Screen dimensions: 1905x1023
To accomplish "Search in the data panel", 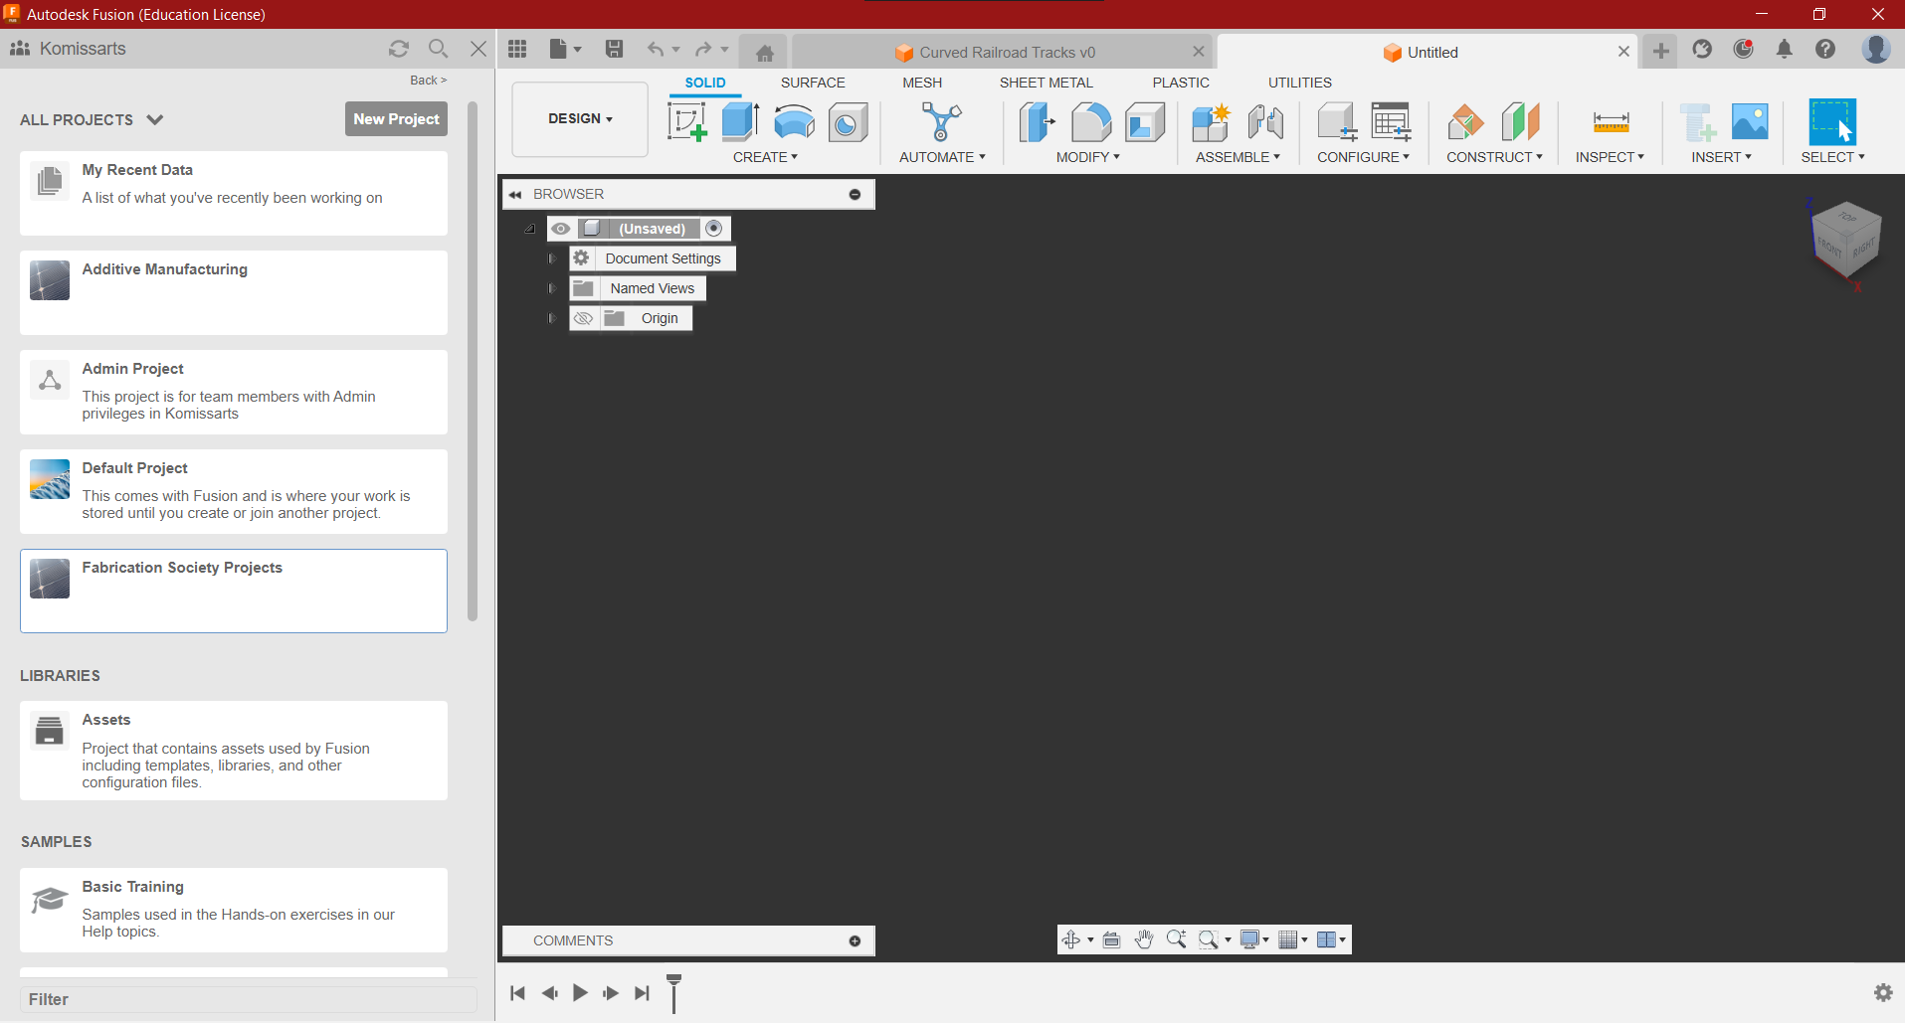I will click(x=438, y=49).
